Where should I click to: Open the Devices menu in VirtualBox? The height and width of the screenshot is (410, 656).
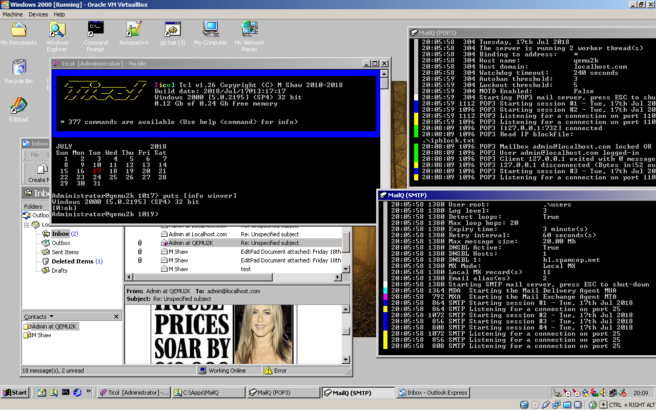(x=38, y=14)
